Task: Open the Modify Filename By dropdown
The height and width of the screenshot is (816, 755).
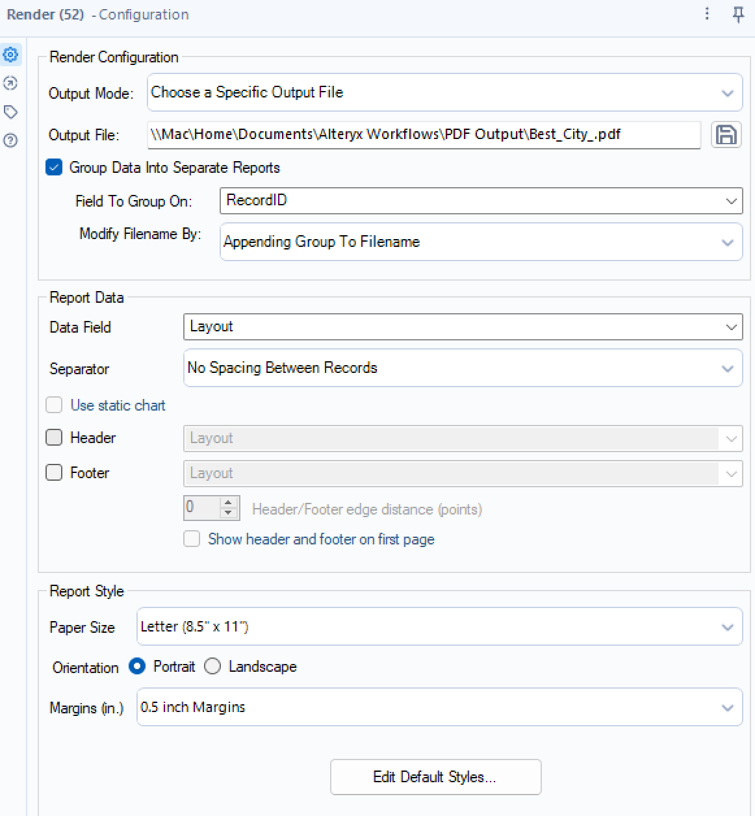Action: [728, 242]
